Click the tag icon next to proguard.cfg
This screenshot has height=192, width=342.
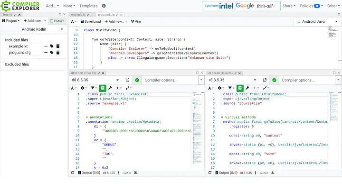[x=51, y=53]
